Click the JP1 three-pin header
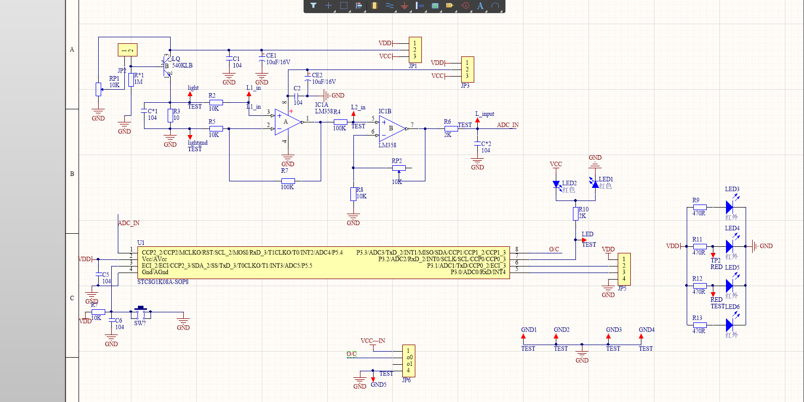Screen dimensions: 804x402 (415, 50)
